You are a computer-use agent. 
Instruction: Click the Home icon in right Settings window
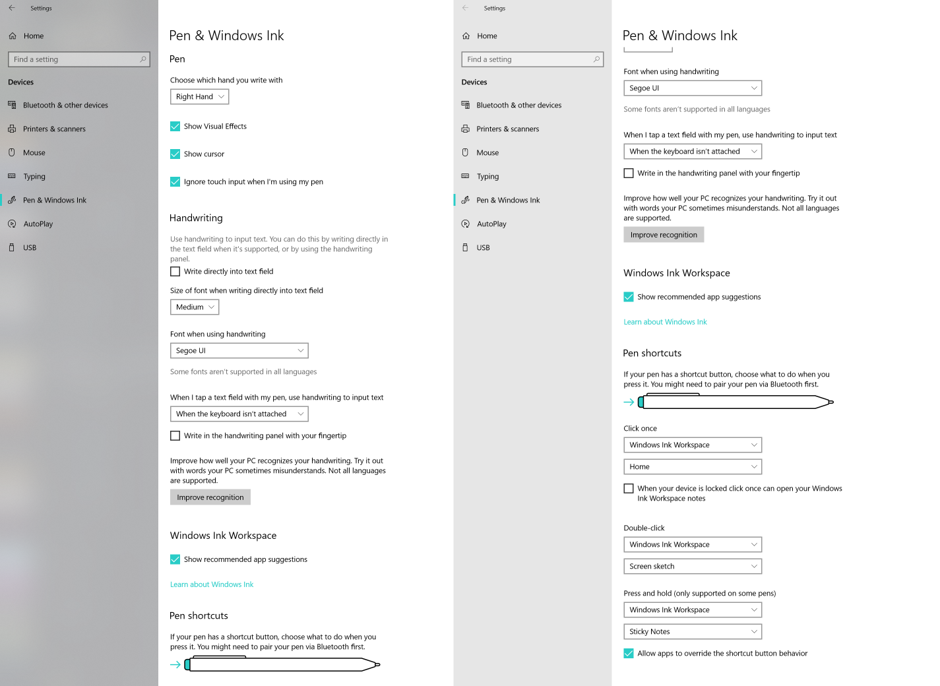pos(466,36)
